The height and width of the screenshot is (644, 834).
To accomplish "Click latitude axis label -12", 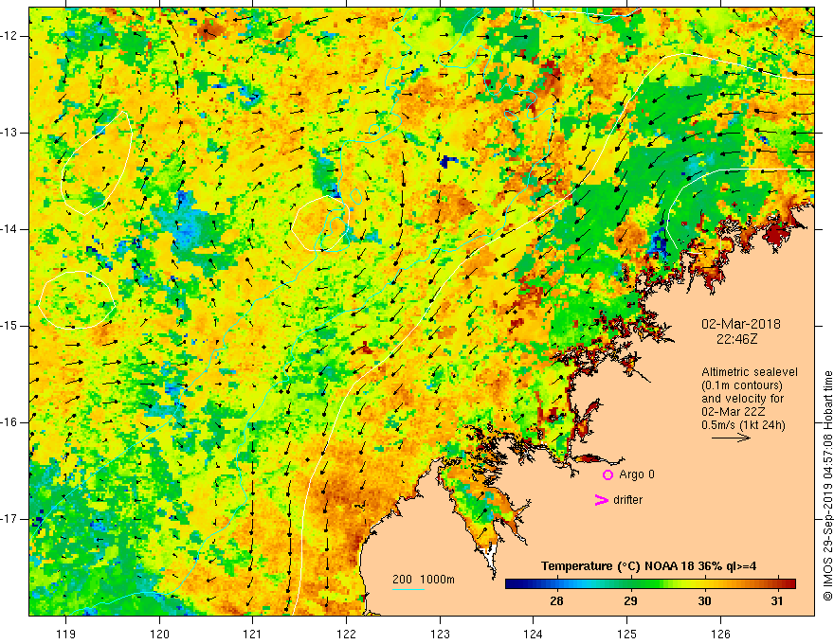I will click(x=9, y=36).
